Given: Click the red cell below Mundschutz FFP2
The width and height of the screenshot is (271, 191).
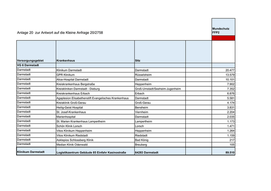Looking at the screenshot, I should point(223,38).
